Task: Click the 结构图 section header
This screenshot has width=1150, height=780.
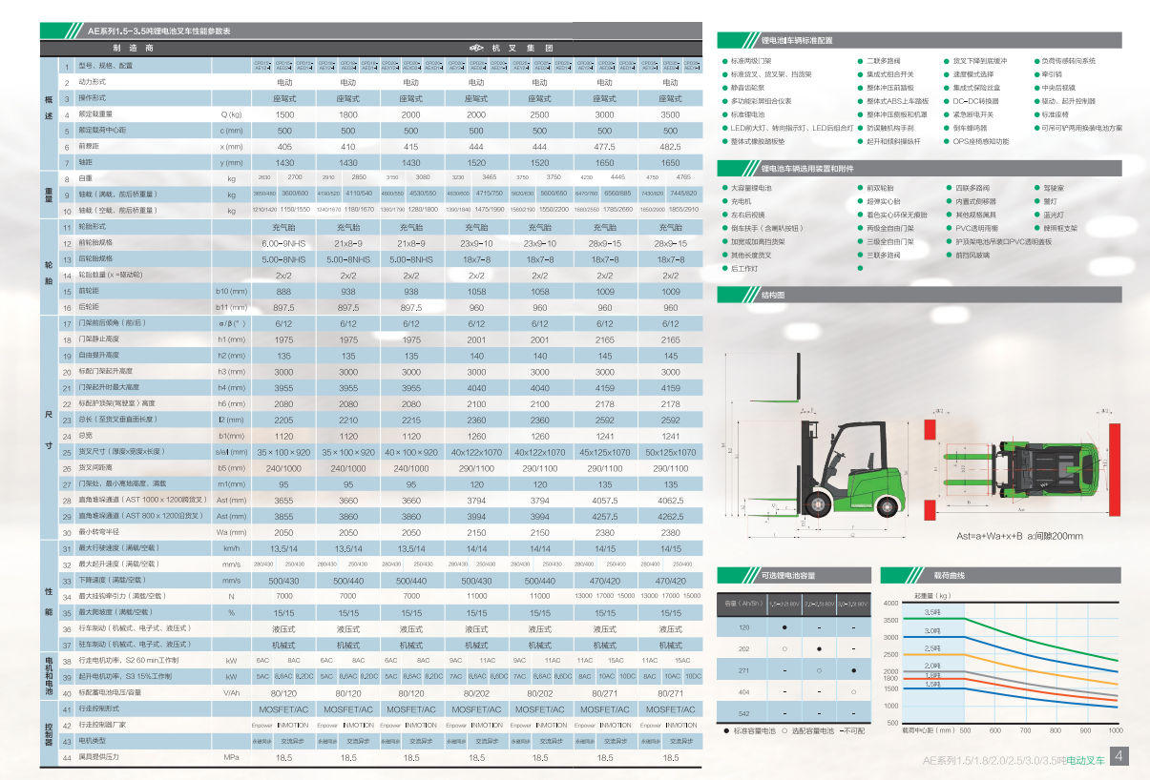Action: click(x=773, y=296)
